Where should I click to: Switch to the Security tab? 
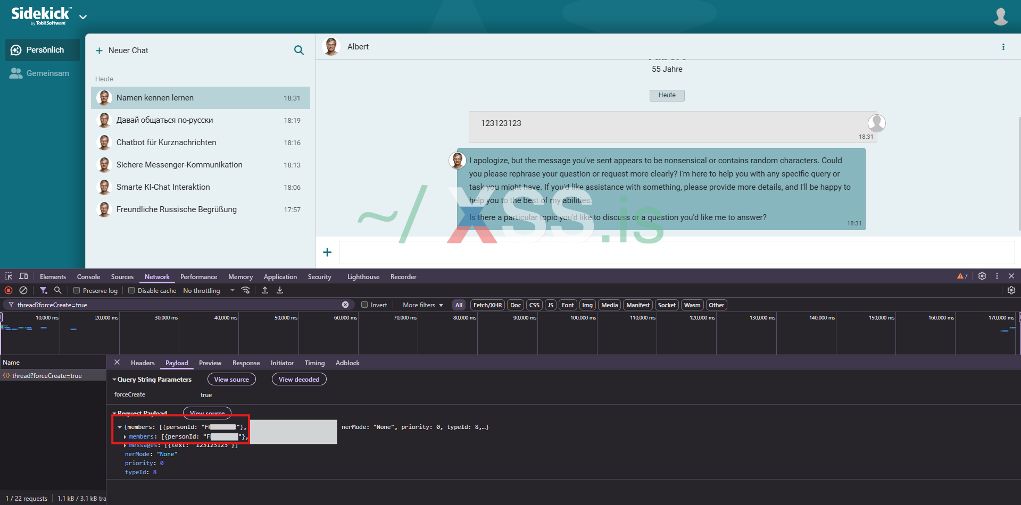tap(319, 277)
